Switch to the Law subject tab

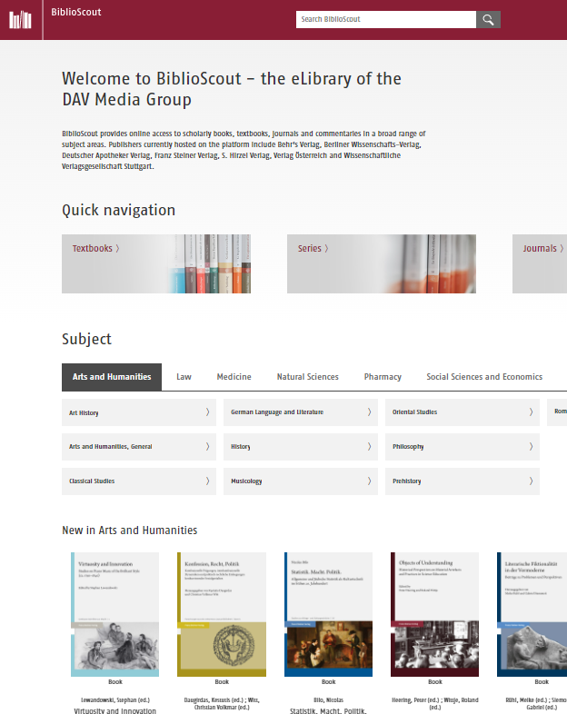tap(184, 377)
